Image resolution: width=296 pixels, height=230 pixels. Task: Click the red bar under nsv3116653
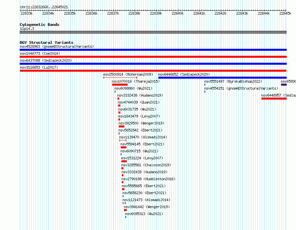pyautogui.click(x=153, y=71)
